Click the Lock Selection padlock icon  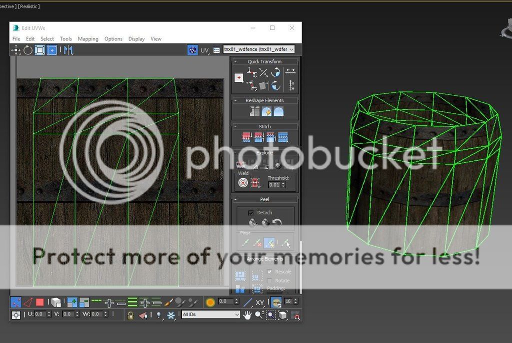tap(130, 315)
